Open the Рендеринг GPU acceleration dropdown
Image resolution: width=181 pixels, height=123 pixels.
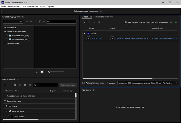click(148, 83)
